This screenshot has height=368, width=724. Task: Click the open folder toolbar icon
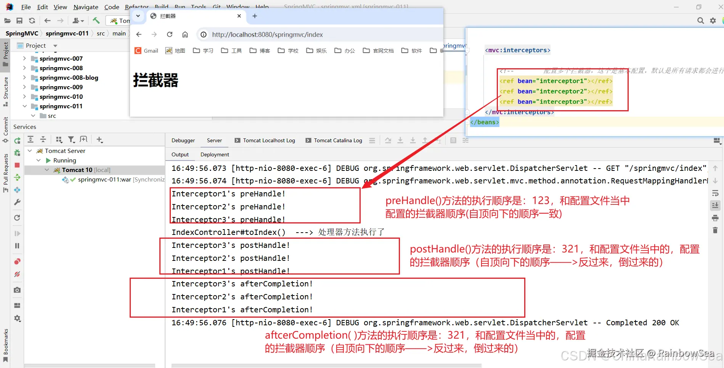point(7,21)
